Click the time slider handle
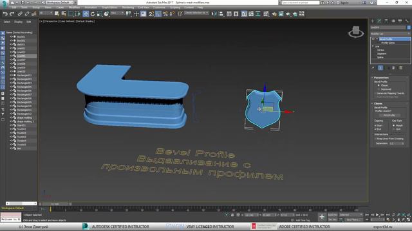Image resolution: width=412 pixels, height=231 pixels. (55, 204)
